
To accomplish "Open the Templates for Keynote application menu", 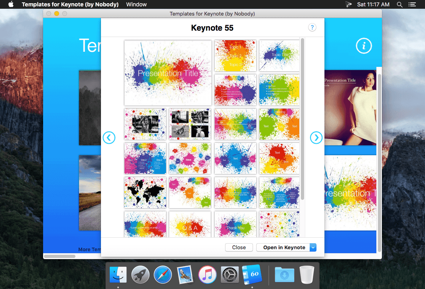I will tap(70, 4).
